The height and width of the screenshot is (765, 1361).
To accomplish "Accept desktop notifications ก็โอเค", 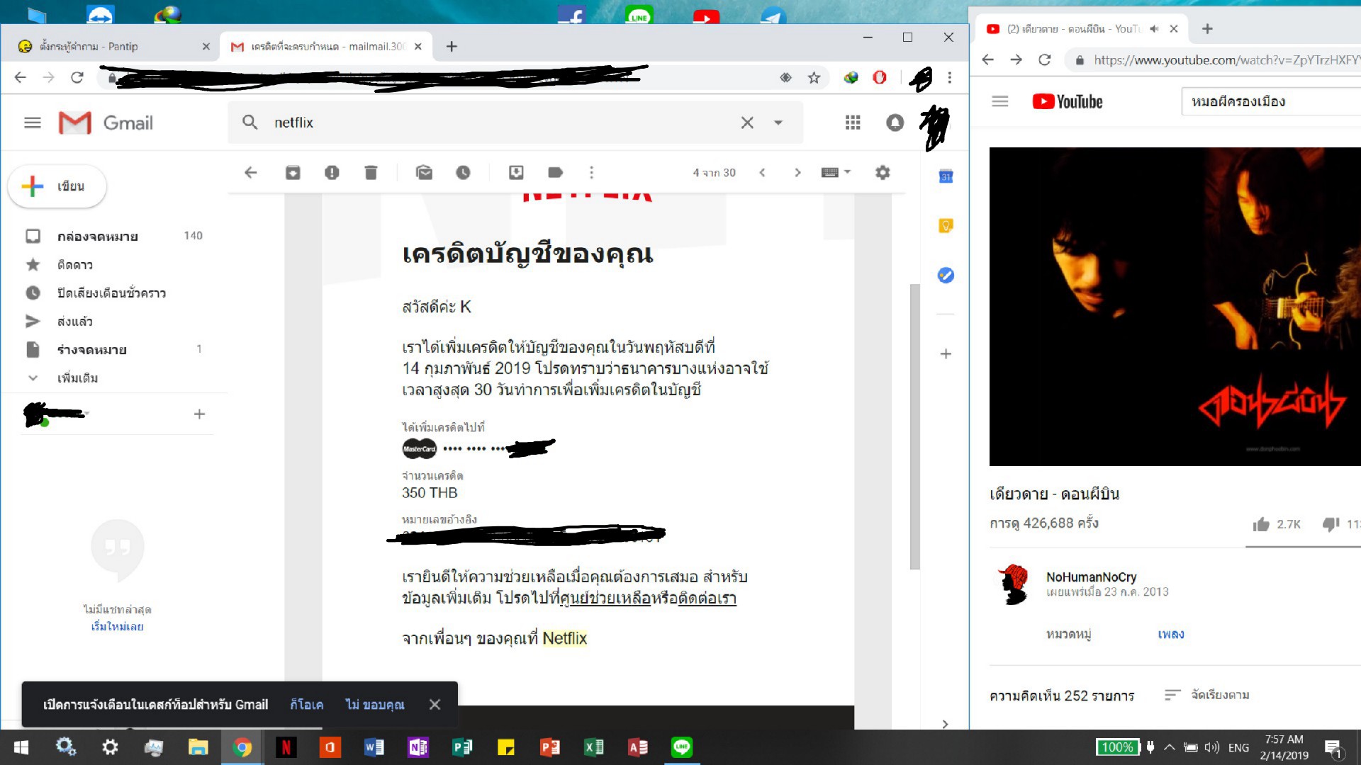I will [x=306, y=704].
